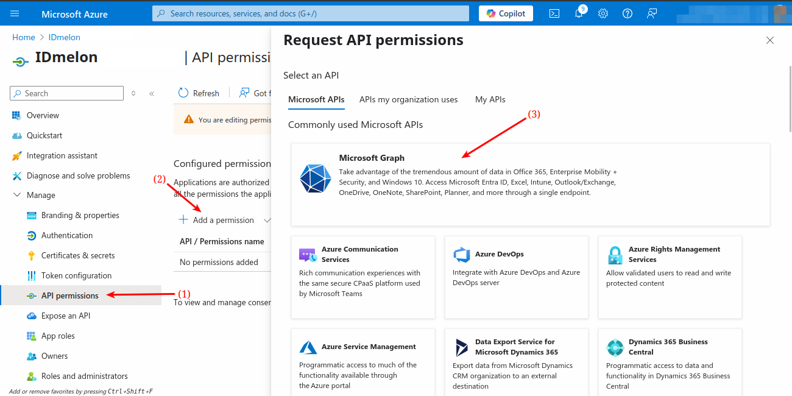Open the feedback icon in header
Image resolution: width=792 pixels, height=396 pixels.
(652, 13)
